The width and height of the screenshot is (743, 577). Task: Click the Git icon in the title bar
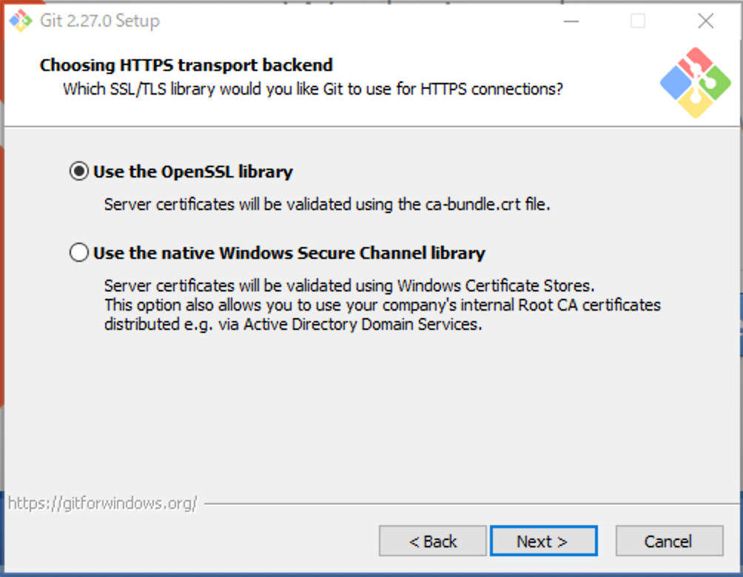[x=20, y=21]
